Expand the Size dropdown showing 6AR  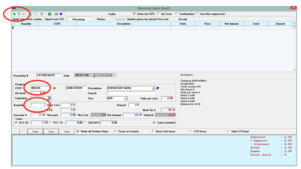pos(125,98)
